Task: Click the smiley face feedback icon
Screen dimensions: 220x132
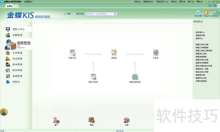Action: [210, 6]
